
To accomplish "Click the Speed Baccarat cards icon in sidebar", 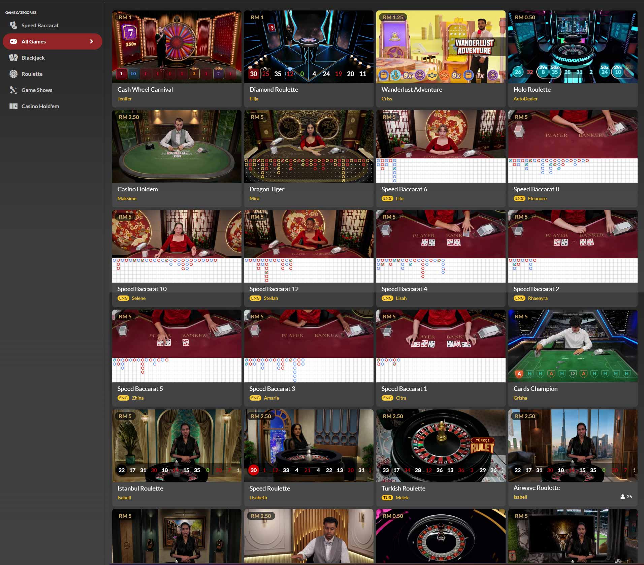I will [13, 25].
